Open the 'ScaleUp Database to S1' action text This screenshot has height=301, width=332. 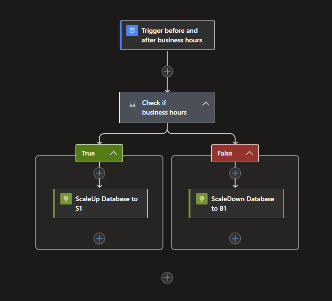pos(106,204)
